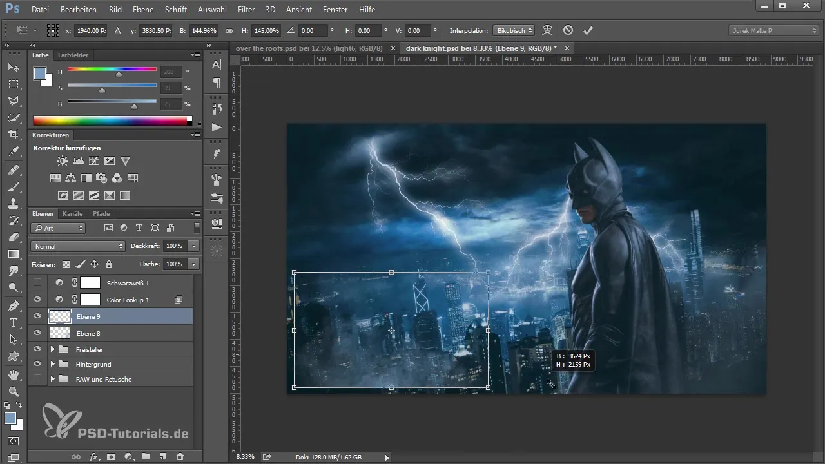Select the Zoom tool
The height and width of the screenshot is (464, 825).
14,391
